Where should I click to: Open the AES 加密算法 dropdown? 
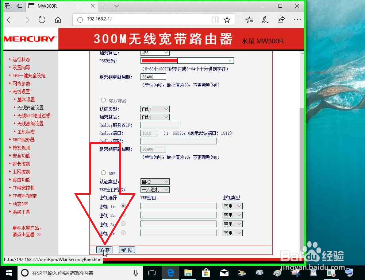click(155, 52)
